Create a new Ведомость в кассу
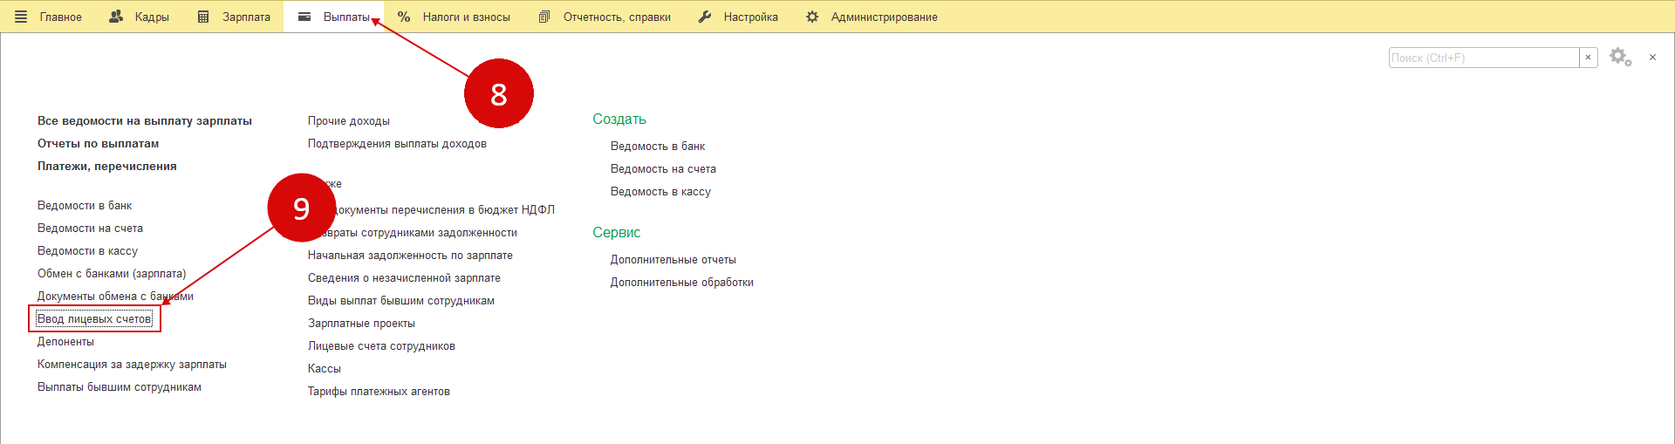1675x444 pixels. 660,192
